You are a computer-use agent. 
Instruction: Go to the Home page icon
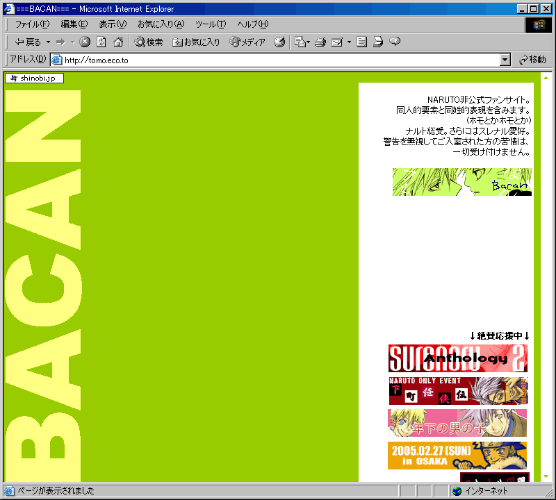pyautogui.click(x=118, y=42)
